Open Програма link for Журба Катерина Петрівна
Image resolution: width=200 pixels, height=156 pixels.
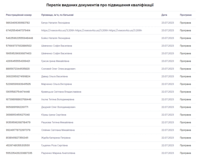[185, 138]
